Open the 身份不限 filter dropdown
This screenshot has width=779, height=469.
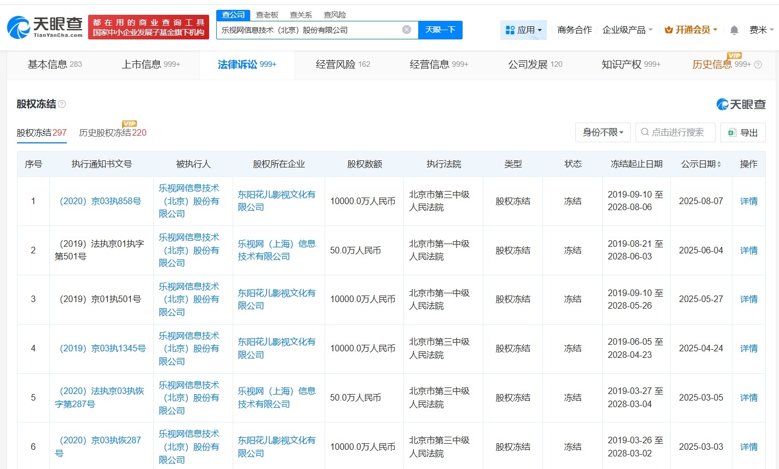602,132
